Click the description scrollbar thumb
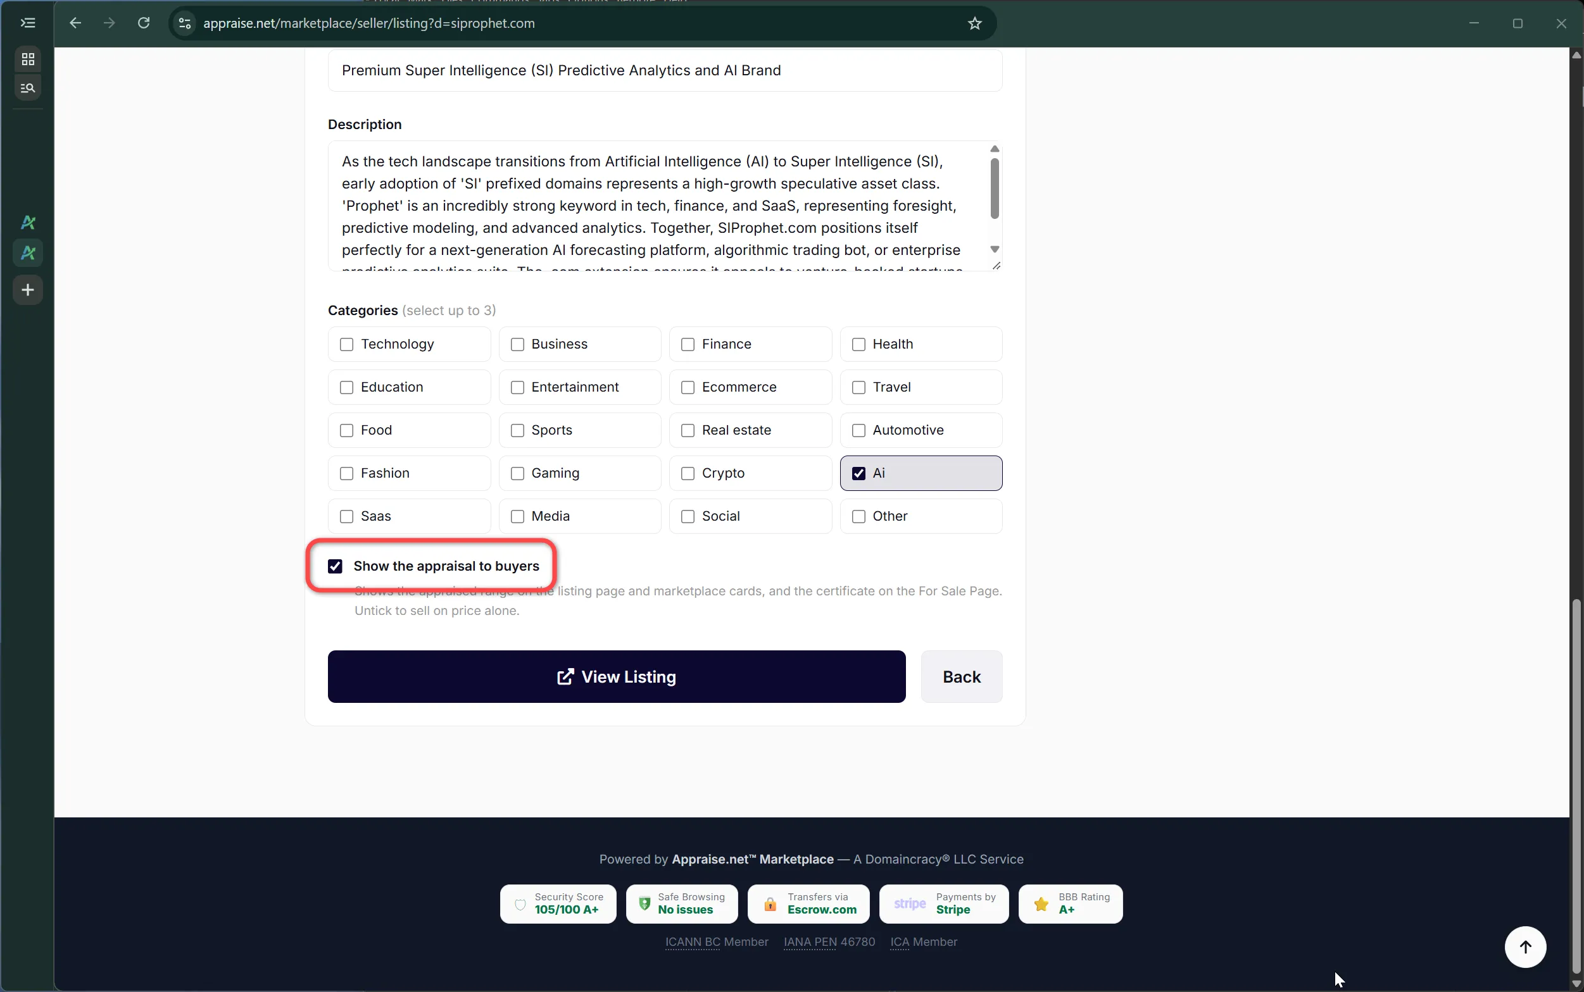The height and width of the screenshot is (992, 1584). (995, 189)
